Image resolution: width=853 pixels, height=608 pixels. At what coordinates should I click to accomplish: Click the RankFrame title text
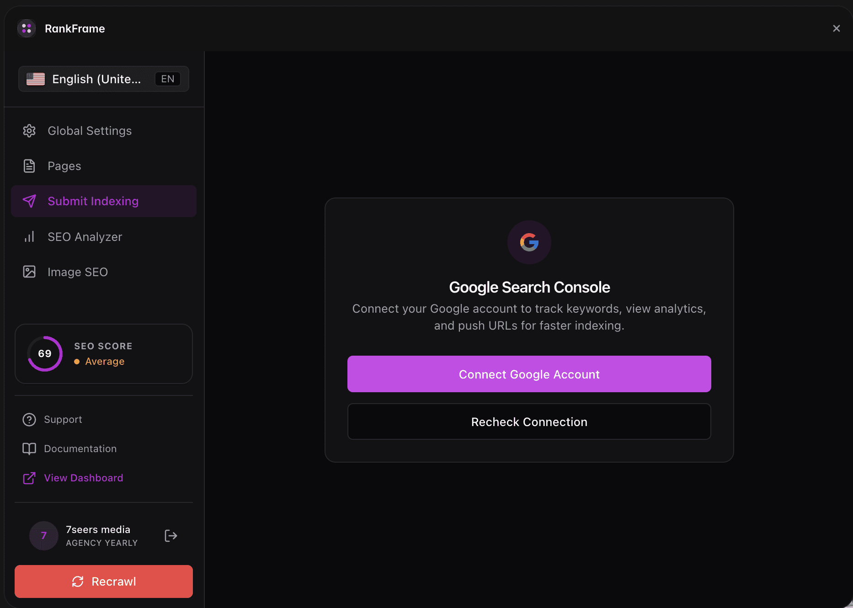click(75, 28)
